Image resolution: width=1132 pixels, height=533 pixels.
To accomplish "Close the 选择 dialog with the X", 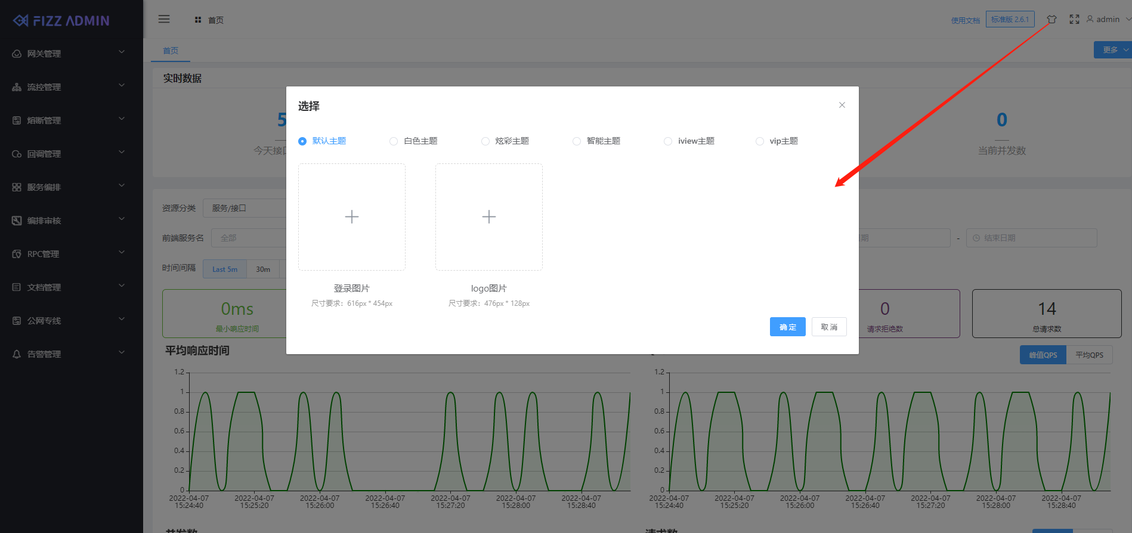I will [x=842, y=105].
